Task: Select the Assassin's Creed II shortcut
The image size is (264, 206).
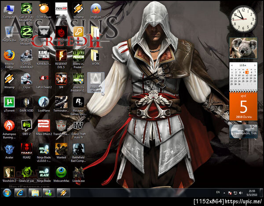Action: pyautogui.click(x=95, y=83)
